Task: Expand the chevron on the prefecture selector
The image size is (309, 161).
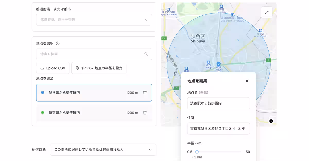Action: (146, 20)
